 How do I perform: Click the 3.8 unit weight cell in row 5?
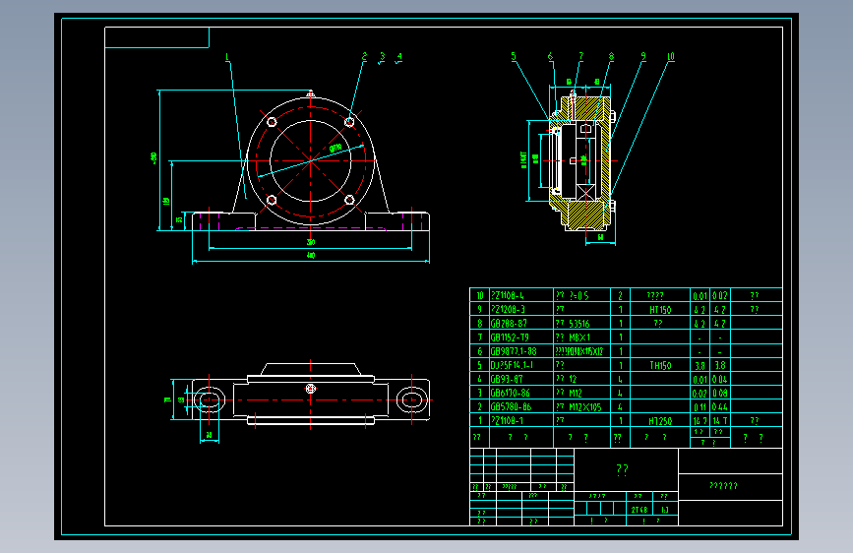pos(701,365)
